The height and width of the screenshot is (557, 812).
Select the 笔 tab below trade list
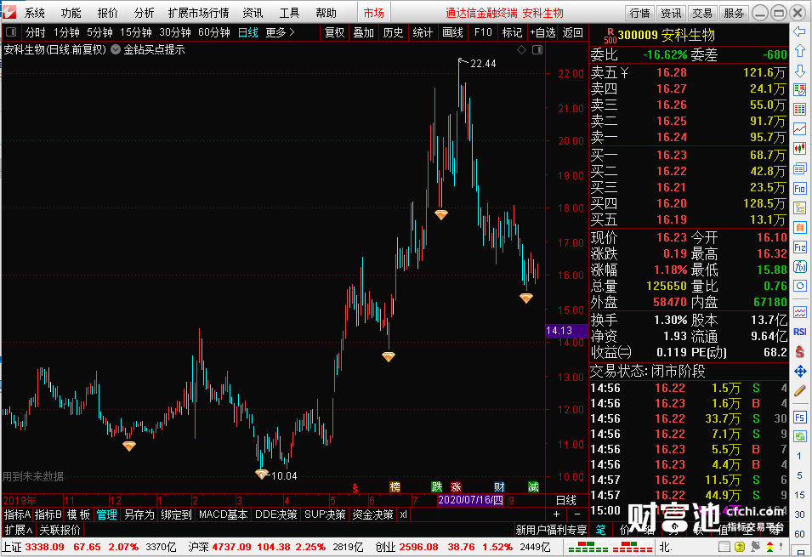[601, 530]
